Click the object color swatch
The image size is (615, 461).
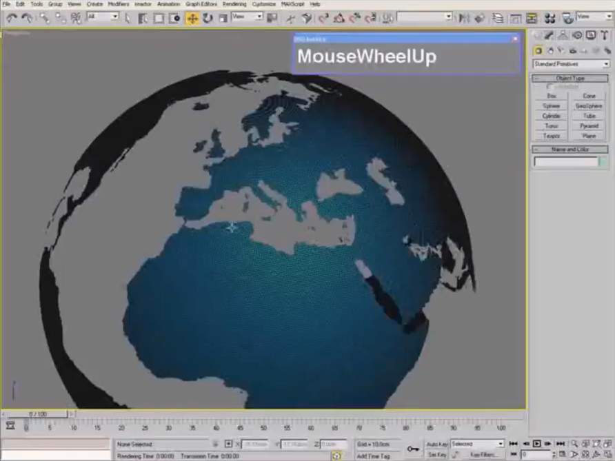603,161
